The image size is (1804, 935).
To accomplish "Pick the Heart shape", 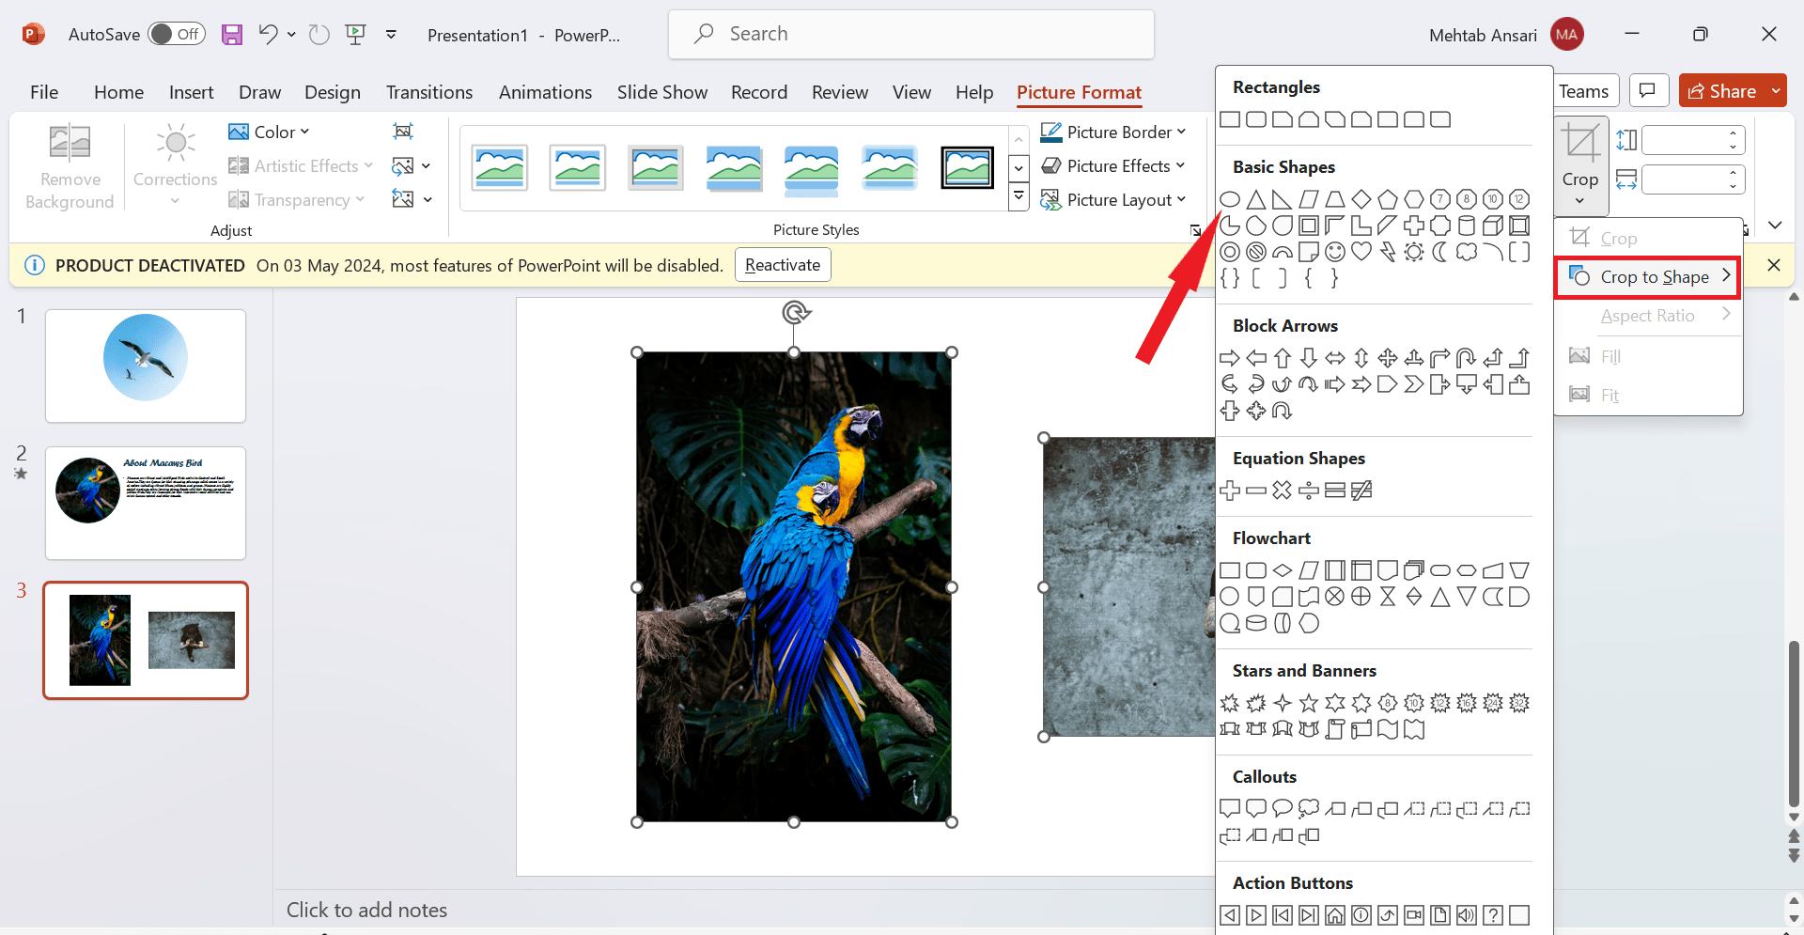I will pyautogui.click(x=1361, y=252).
